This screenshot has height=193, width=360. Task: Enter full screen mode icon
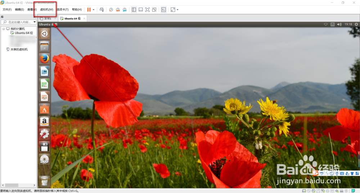point(147,10)
